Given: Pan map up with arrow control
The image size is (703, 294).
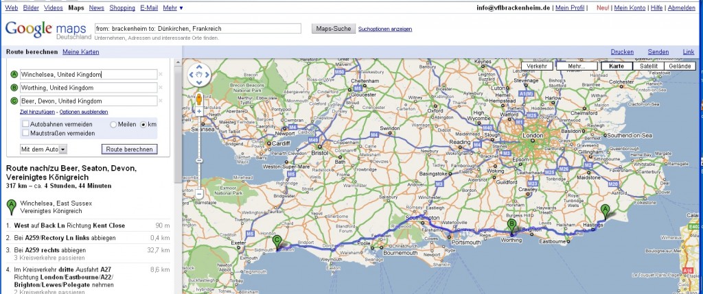Looking at the screenshot, I should pos(199,68).
